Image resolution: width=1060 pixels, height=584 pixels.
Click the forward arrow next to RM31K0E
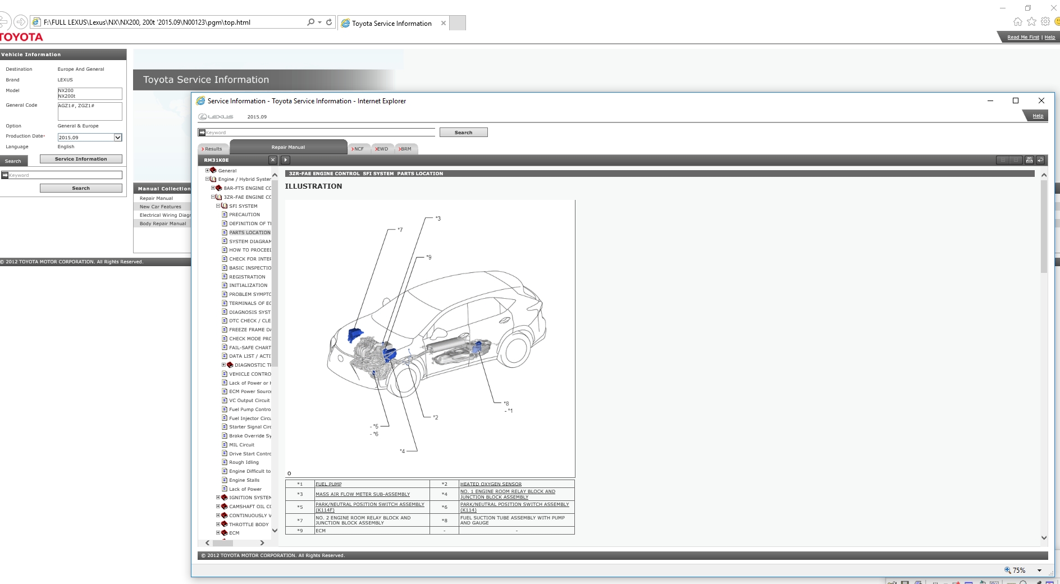pyautogui.click(x=285, y=160)
